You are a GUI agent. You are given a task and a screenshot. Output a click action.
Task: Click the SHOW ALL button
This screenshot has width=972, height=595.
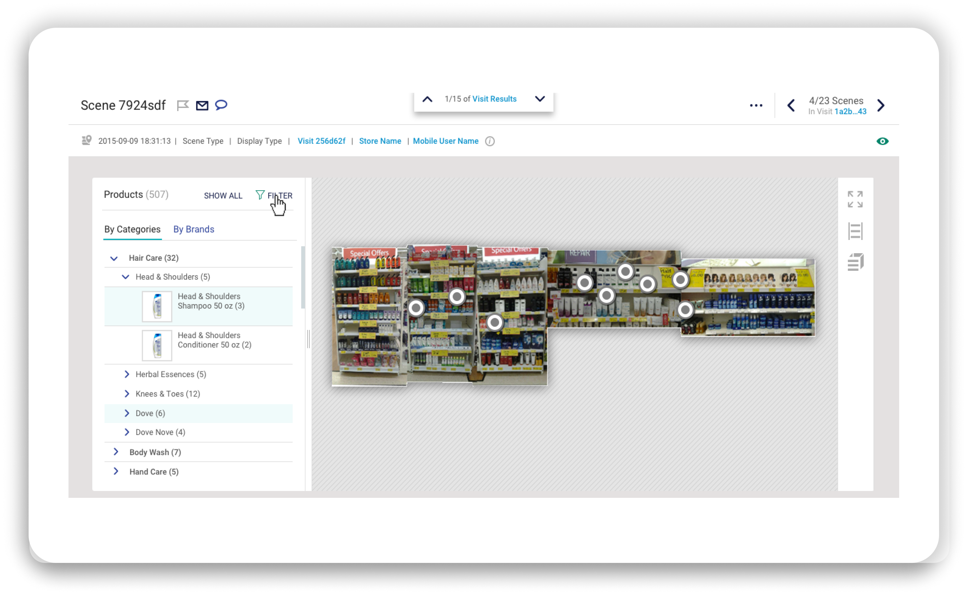pyautogui.click(x=223, y=196)
